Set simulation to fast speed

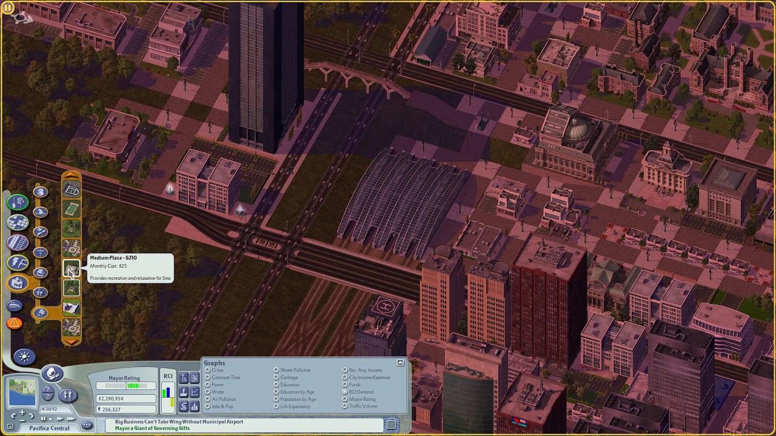60,418
